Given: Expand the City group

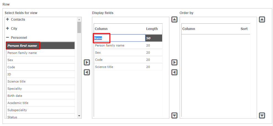Looking at the screenshot, I should (x=7, y=29).
